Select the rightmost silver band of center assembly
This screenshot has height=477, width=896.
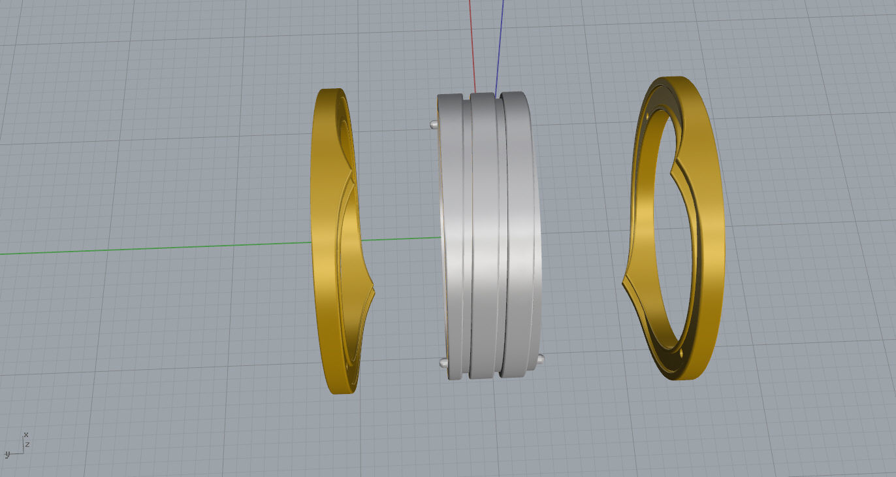[x=522, y=235]
